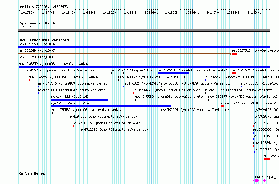Viewport: 279px width, 184px height.
Task: Click the red nsv42043 variant bar
Action: (x=267, y=159)
